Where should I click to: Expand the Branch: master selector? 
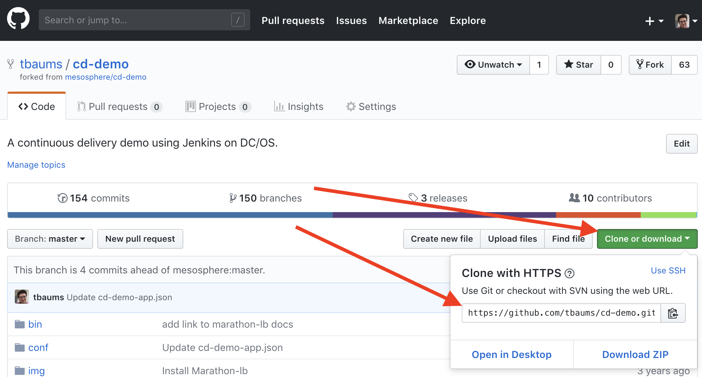click(49, 239)
